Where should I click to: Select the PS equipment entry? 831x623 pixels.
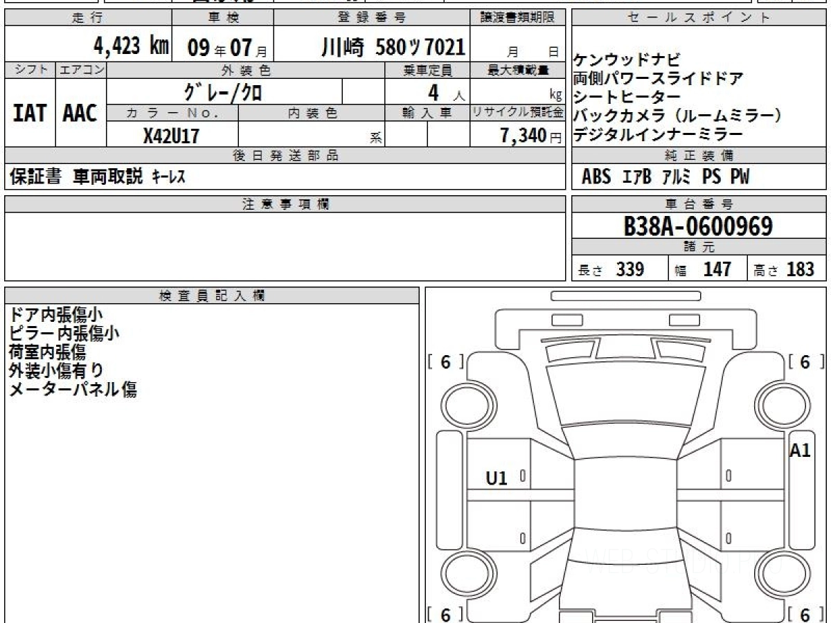pos(711,177)
